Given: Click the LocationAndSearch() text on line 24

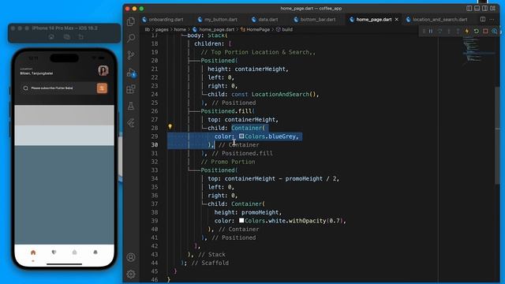Looking at the screenshot, I should (284, 95).
